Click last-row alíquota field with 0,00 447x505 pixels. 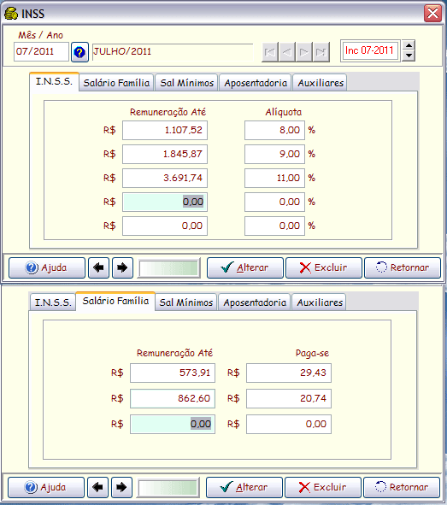click(274, 226)
